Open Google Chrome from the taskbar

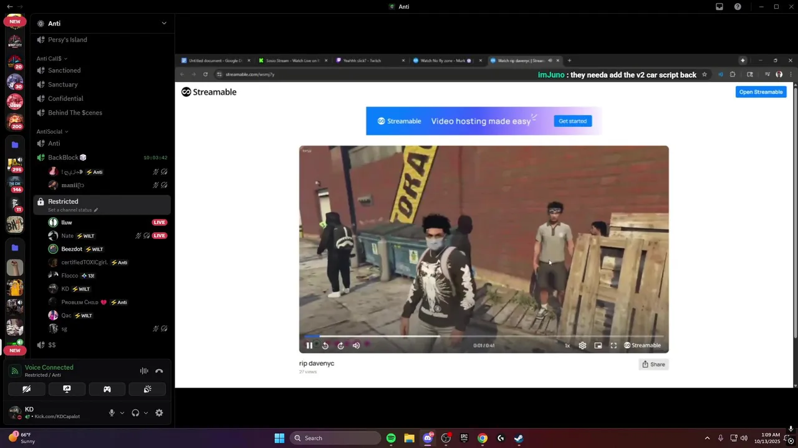483,438
